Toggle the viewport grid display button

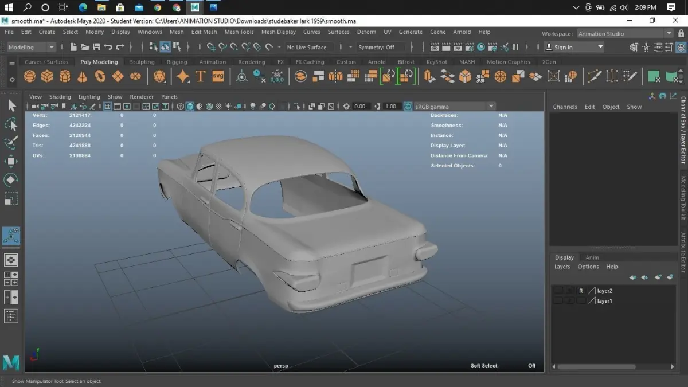point(108,106)
